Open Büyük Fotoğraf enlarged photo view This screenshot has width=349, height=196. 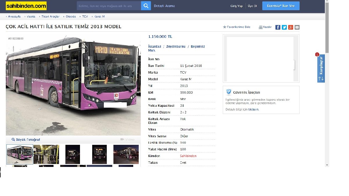tap(26, 140)
